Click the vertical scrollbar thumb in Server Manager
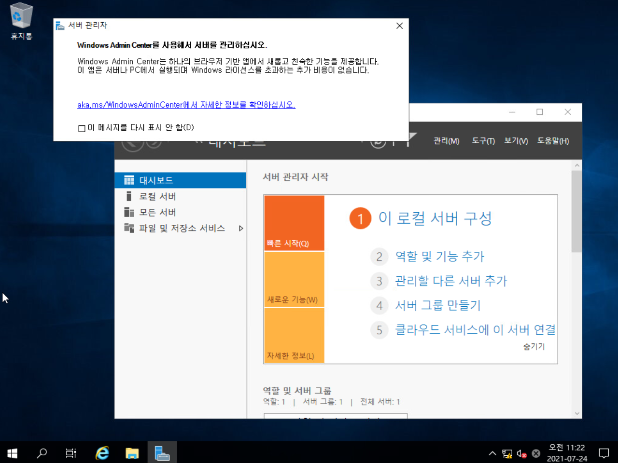This screenshot has width=618, height=463. pos(576,211)
